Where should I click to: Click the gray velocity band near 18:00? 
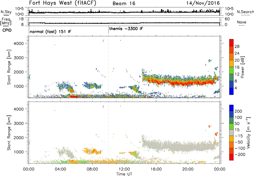click(172, 146)
